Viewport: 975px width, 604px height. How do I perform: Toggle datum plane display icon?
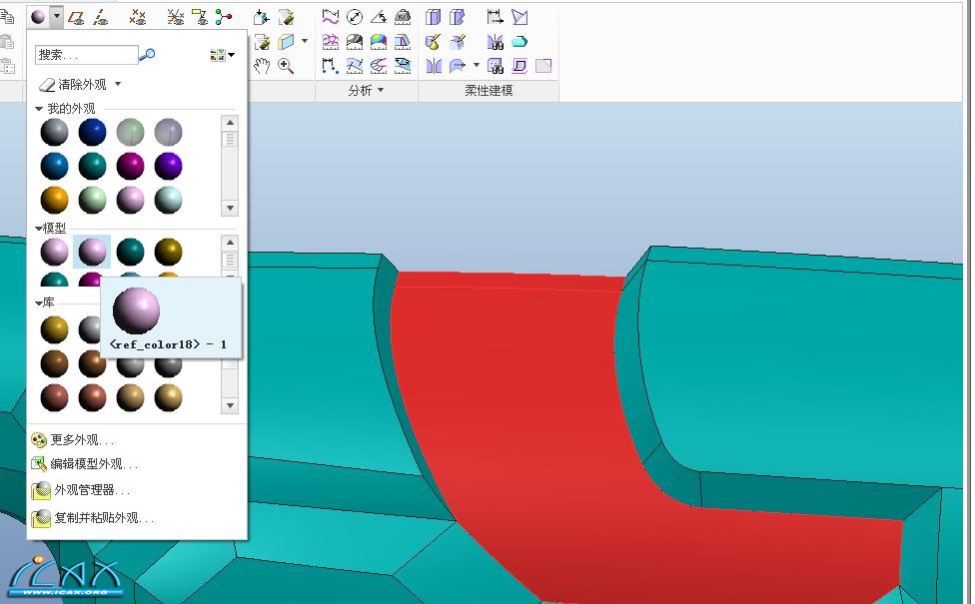click(x=77, y=17)
